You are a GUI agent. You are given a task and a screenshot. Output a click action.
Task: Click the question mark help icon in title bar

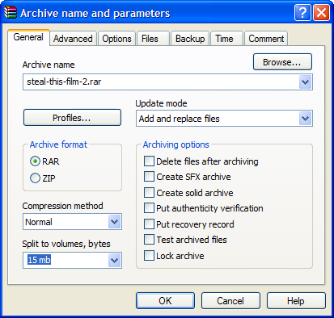point(302,12)
